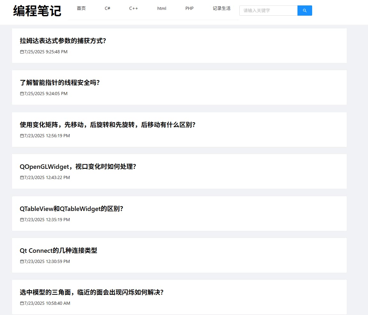Open the QTableView和QTableWidget的区别 article
The width and height of the screenshot is (368, 315).
coord(71,209)
